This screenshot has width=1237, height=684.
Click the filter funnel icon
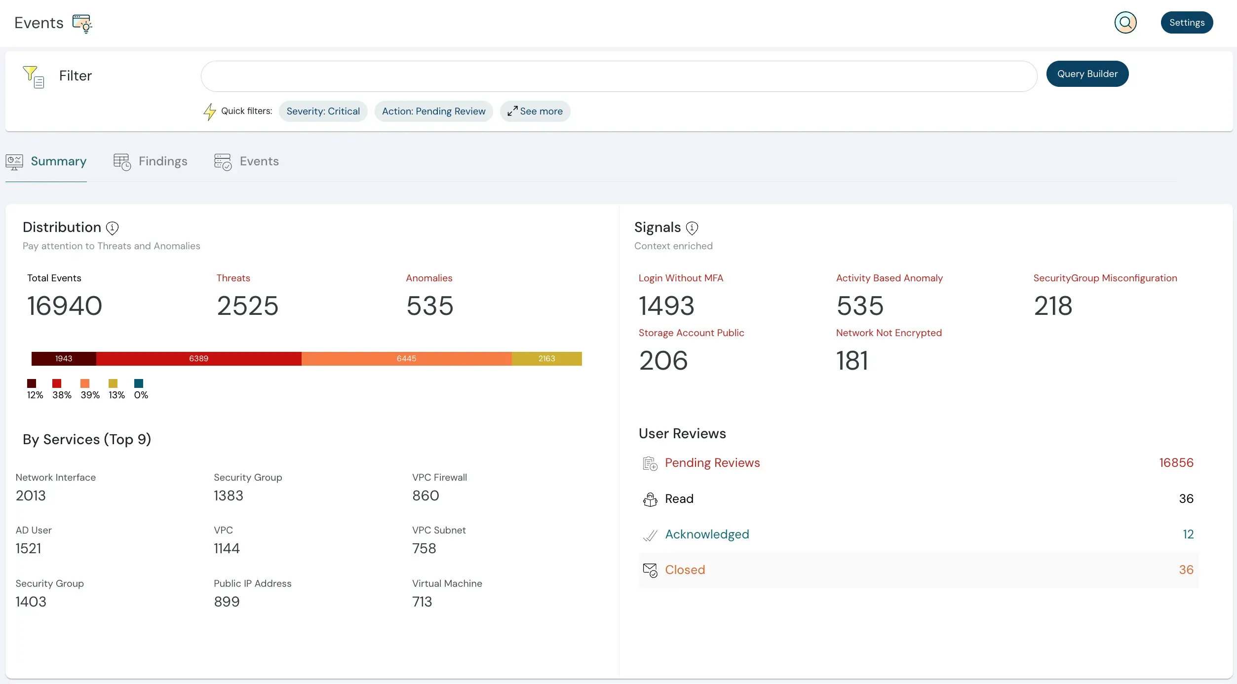pos(34,76)
